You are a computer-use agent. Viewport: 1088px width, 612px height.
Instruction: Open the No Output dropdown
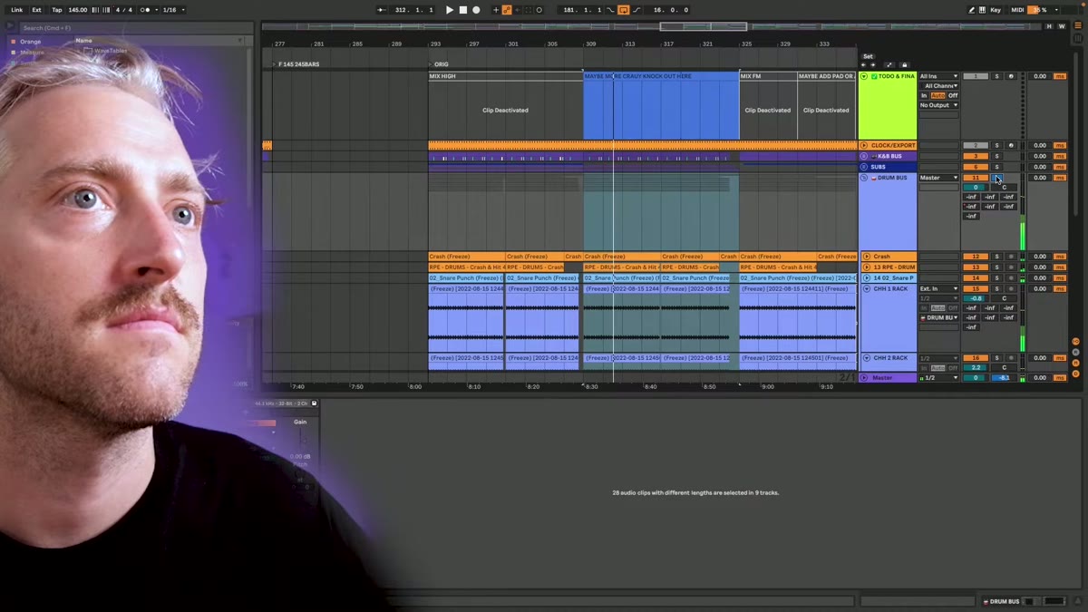(x=939, y=105)
